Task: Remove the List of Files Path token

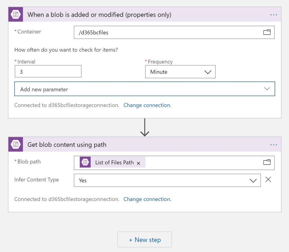Action: pyautogui.click(x=138, y=163)
